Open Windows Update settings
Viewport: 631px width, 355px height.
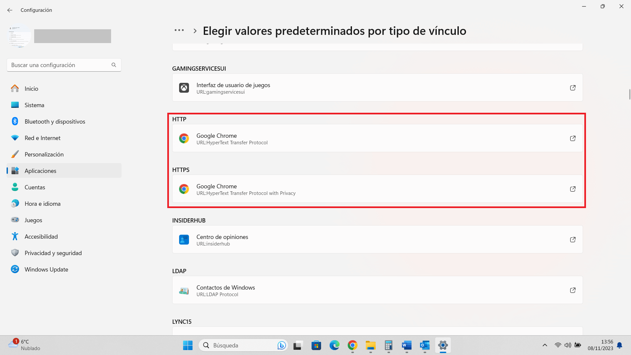point(64,269)
